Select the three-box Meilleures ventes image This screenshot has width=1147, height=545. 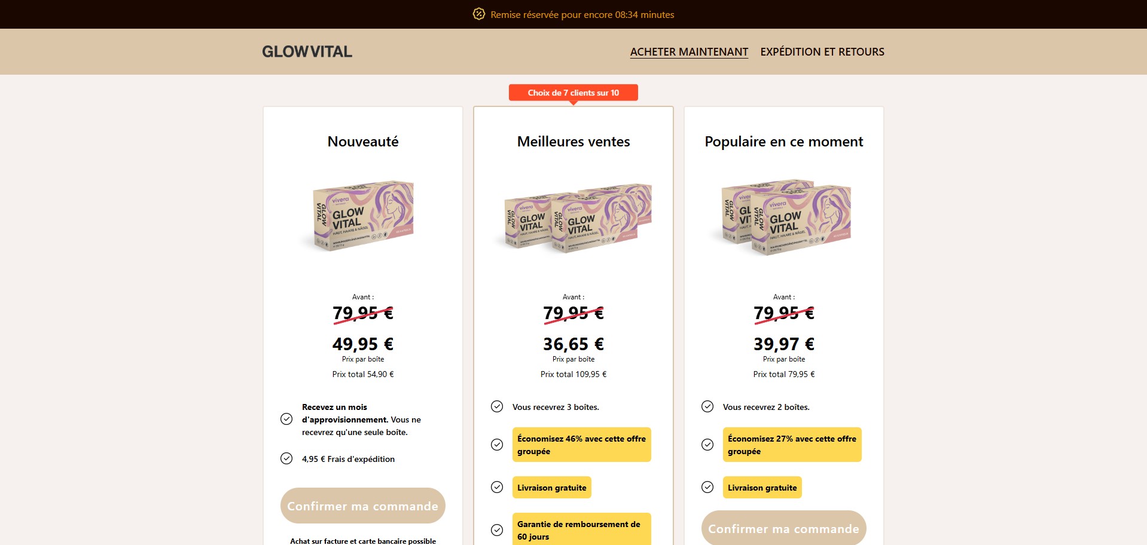pos(573,218)
